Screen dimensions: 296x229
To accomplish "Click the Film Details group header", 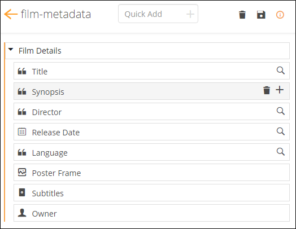I will click(x=147, y=51).
